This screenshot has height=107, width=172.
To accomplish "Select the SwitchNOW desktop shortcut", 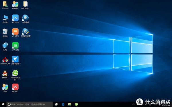I will [5, 60].
